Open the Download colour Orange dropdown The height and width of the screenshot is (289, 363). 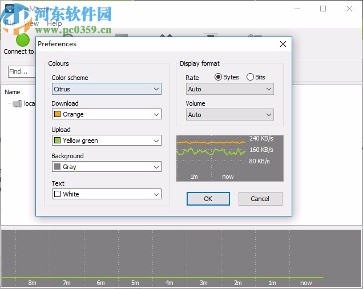point(107,114)
